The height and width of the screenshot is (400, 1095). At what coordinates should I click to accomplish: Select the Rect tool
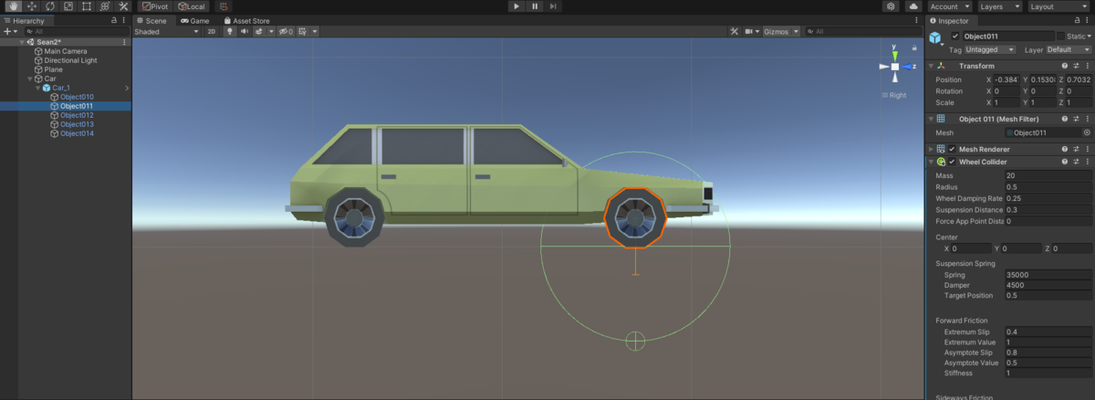coord(86,6)
